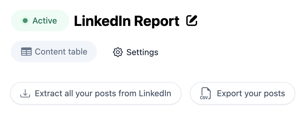Click the green status dot in Active badge

tap(25, 21)
